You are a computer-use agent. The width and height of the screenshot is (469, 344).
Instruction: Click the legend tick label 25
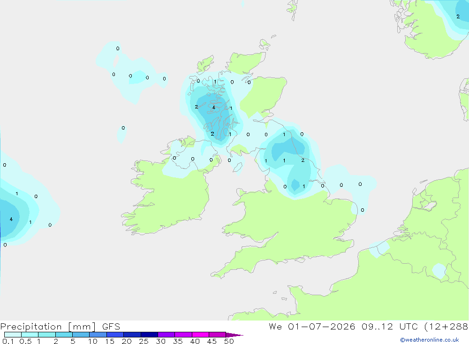click(x=144, y=341)
